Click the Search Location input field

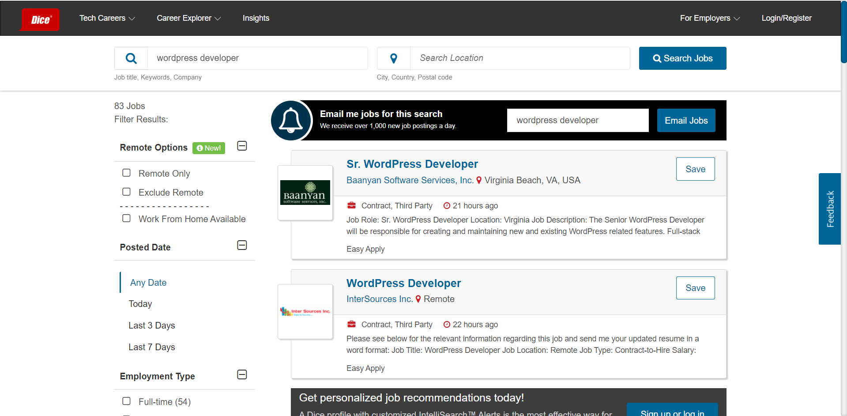coord(519,58)
